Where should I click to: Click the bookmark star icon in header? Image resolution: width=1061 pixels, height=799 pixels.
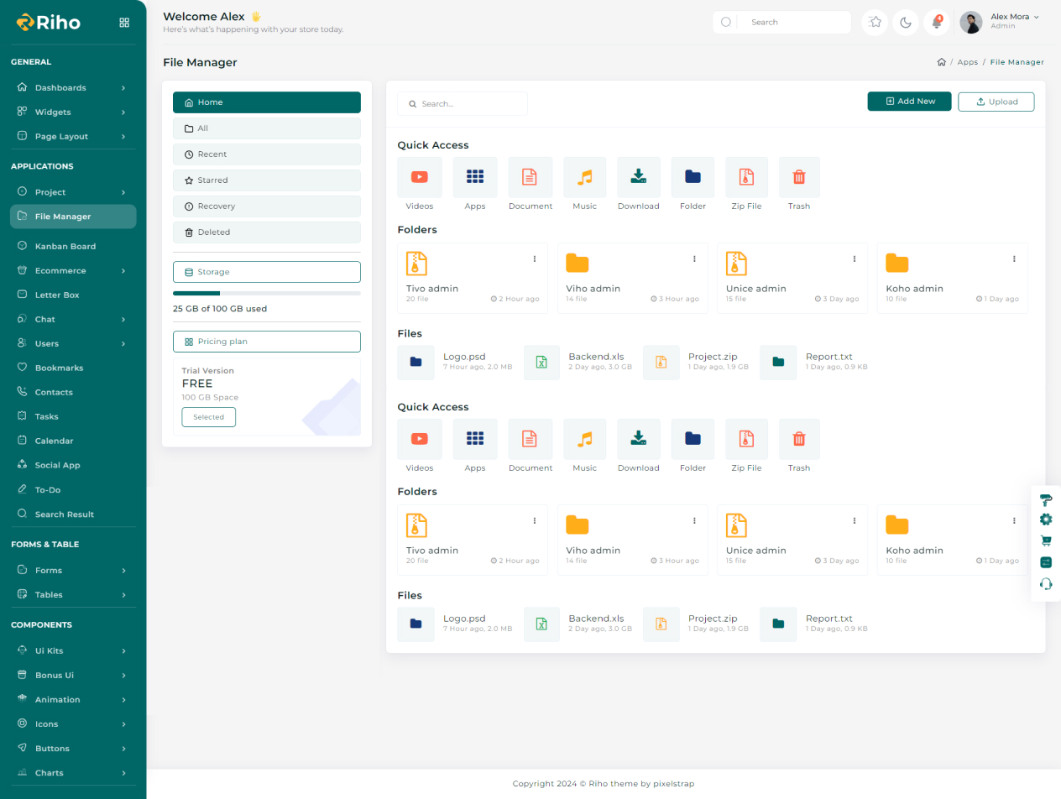tap(875, 23)
